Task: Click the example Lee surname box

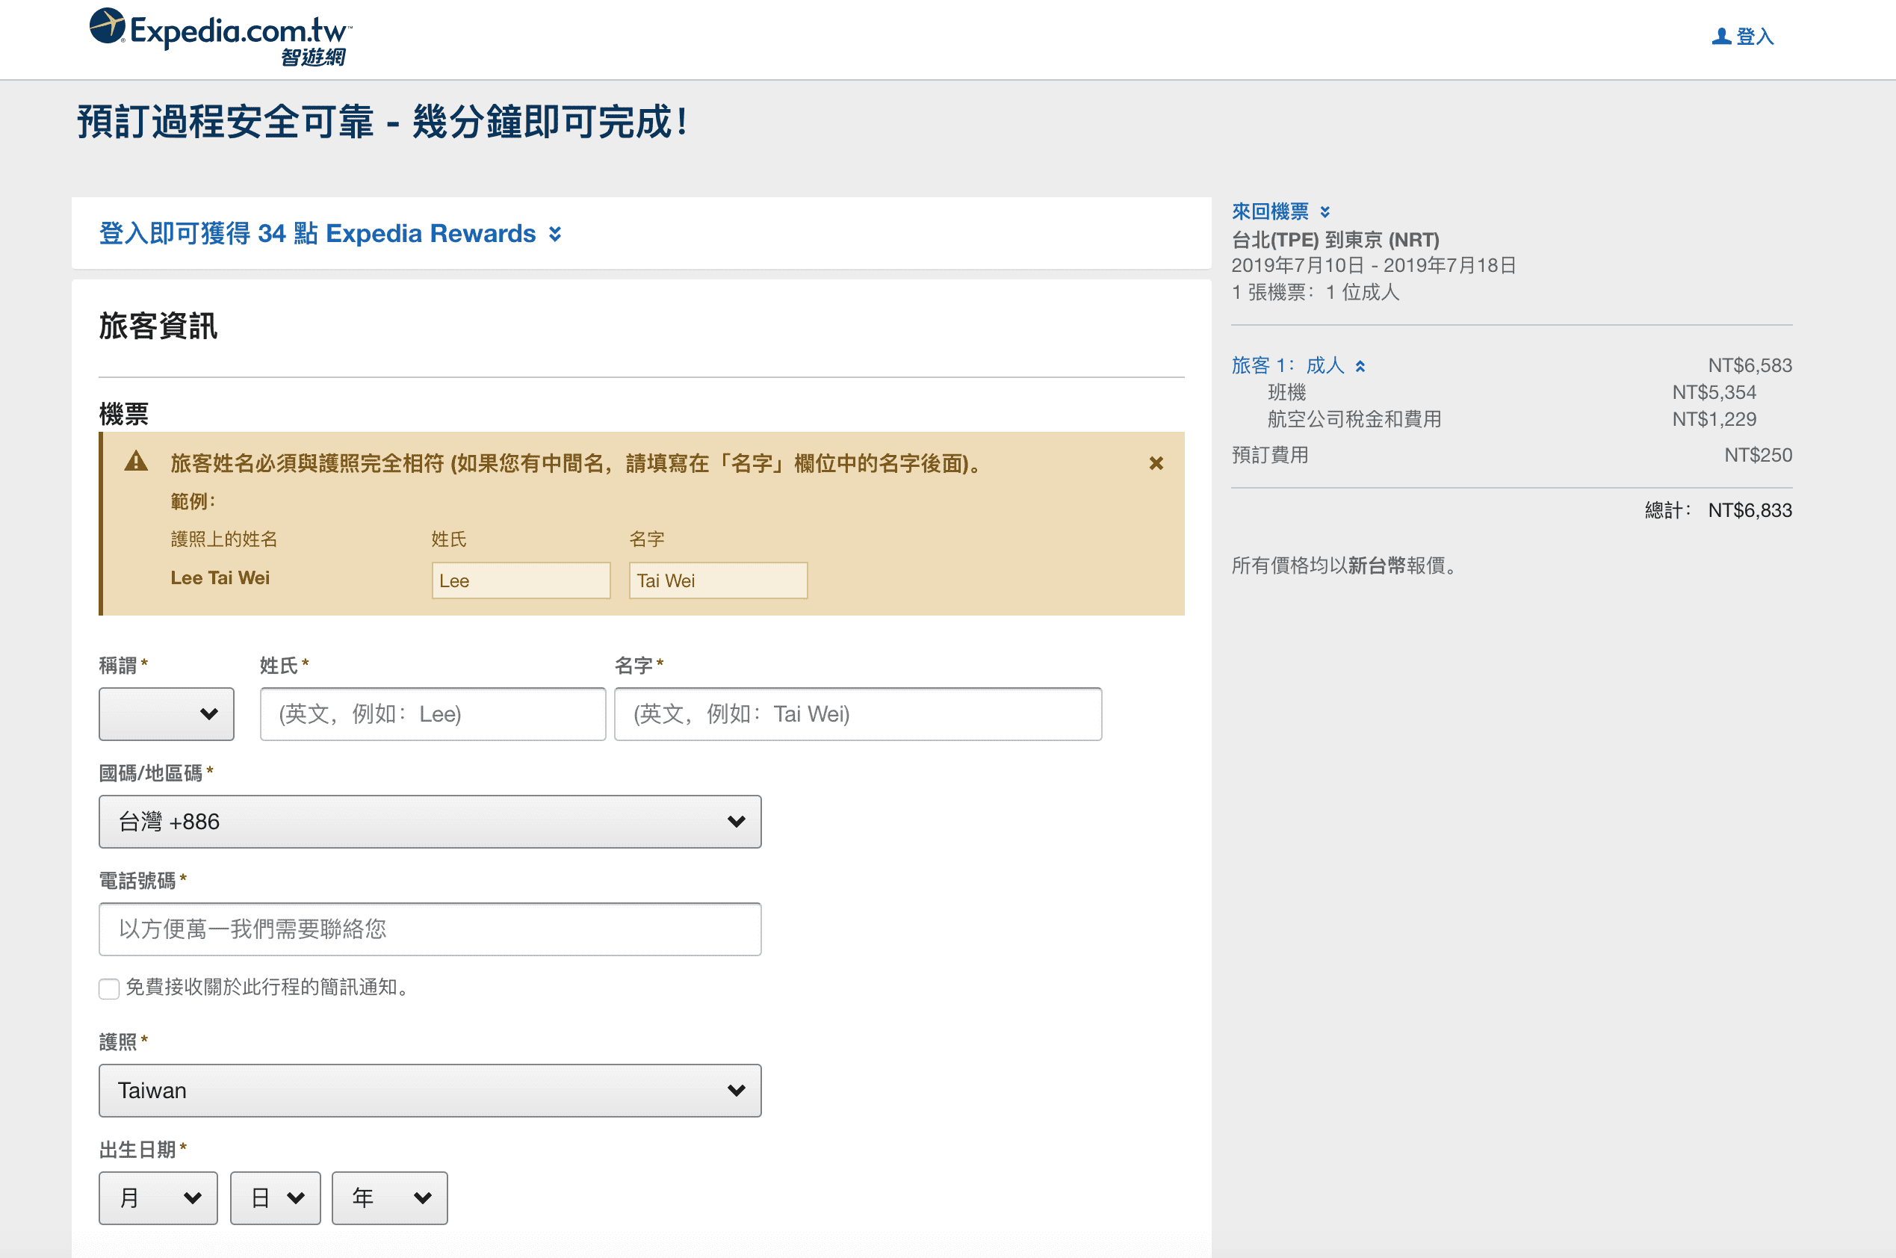Action: 521,580
